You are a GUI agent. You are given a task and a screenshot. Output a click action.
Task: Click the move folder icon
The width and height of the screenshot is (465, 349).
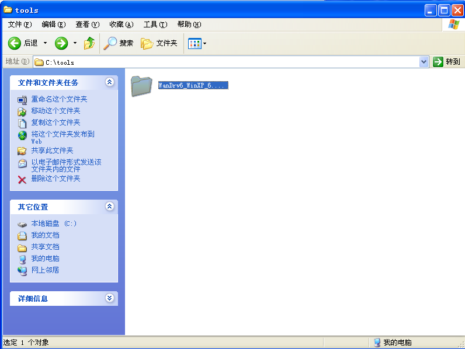coord(22,111)
